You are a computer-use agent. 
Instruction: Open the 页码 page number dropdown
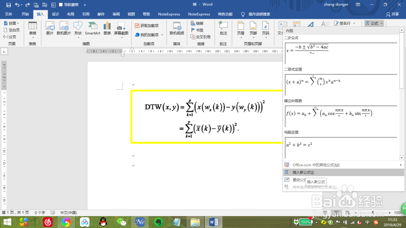[266, 30]
